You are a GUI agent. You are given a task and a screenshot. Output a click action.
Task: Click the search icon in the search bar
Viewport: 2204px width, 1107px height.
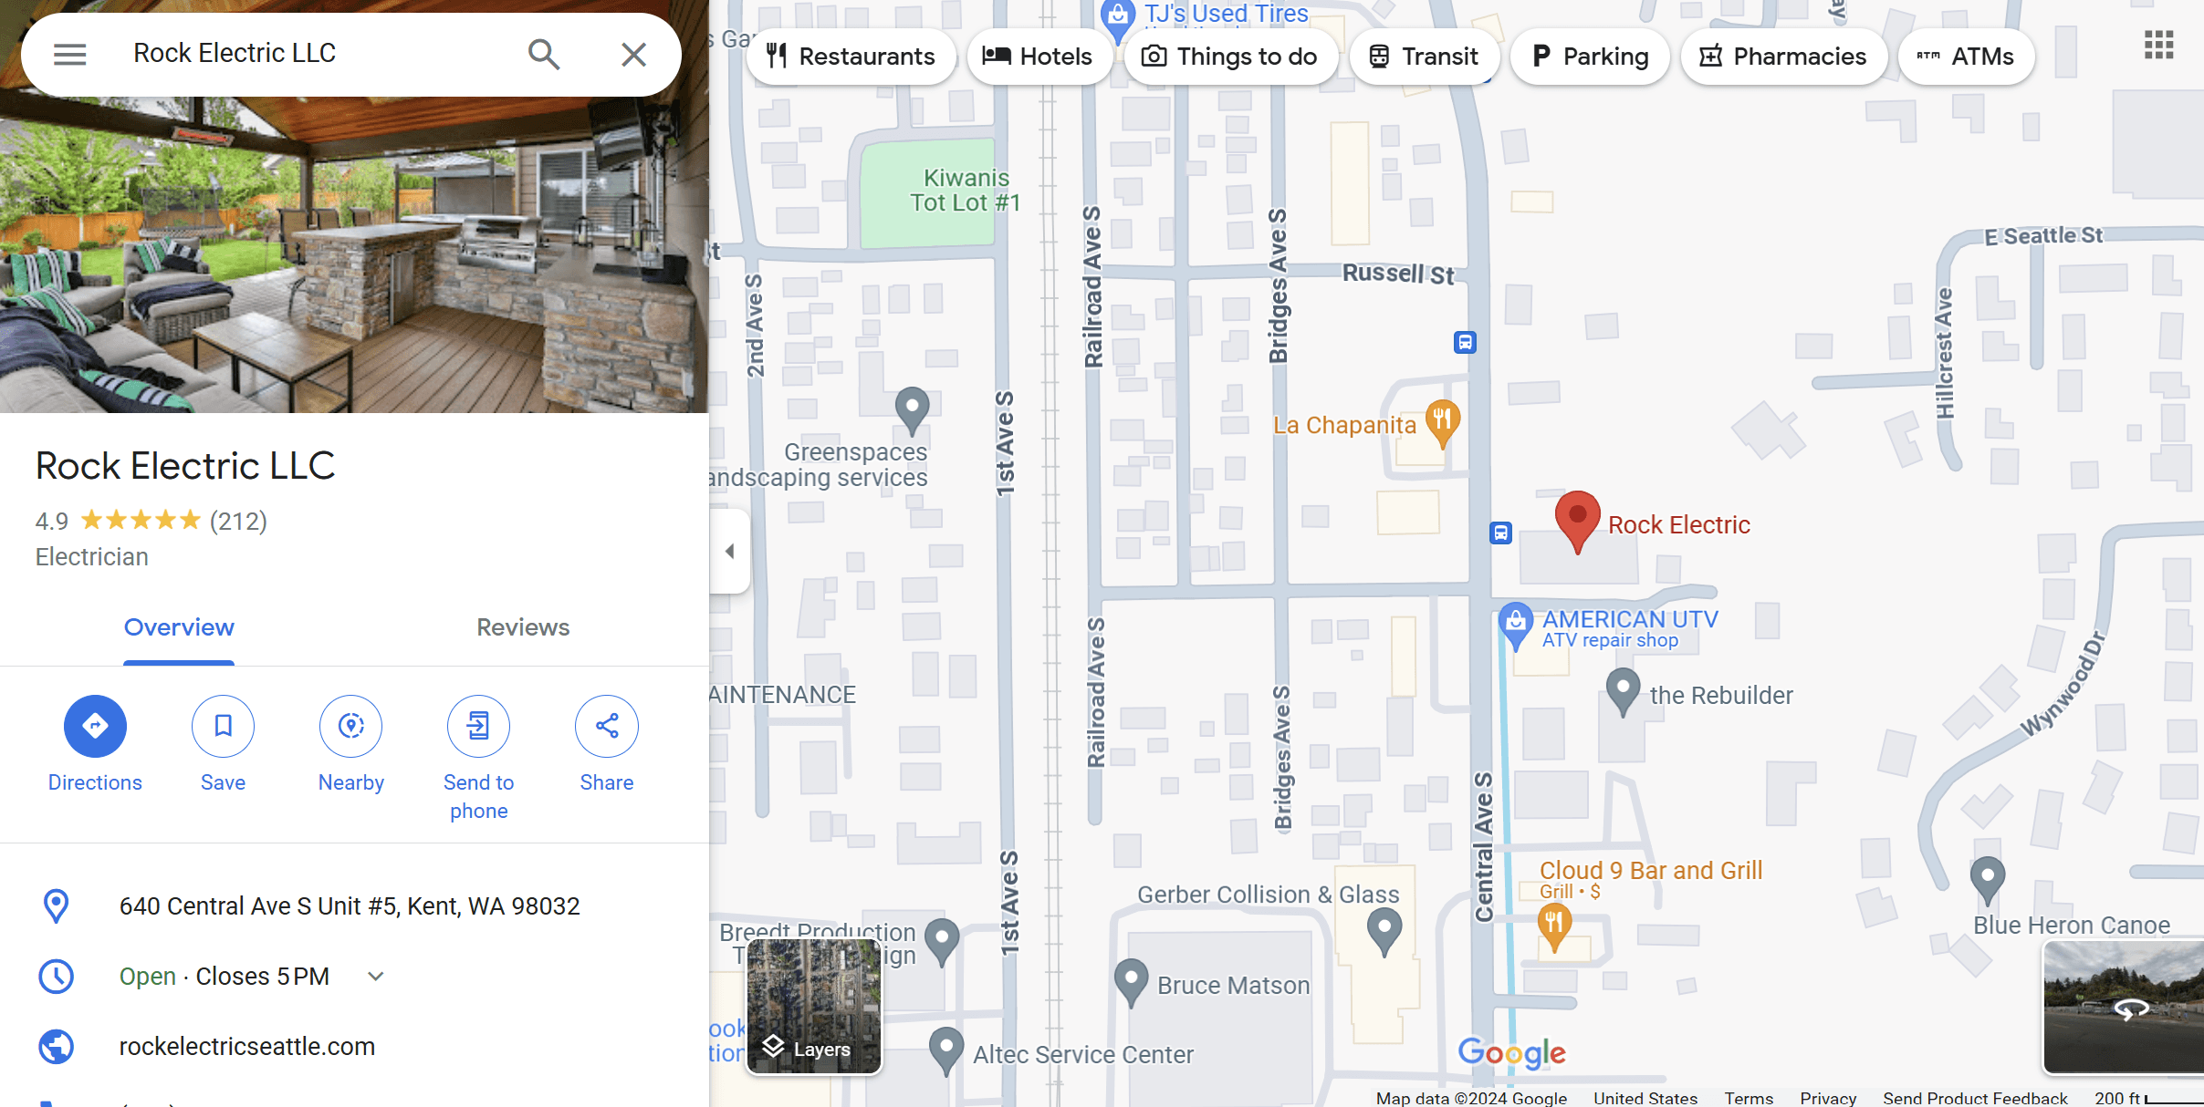[x=544, y=54]
